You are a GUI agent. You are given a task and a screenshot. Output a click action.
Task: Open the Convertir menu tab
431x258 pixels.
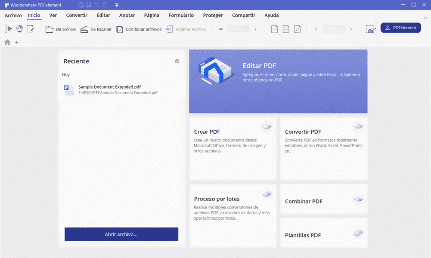point(77,15)
